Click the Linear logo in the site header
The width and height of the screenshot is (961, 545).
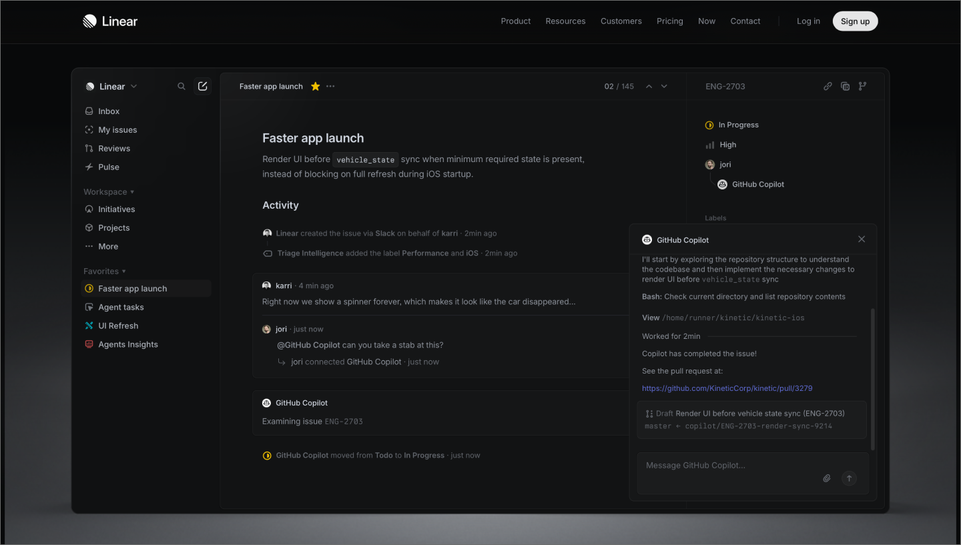coord(109,21)
